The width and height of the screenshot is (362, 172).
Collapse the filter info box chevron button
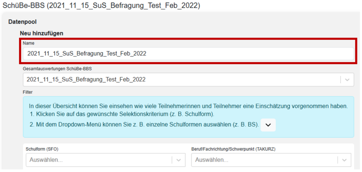coord(268,125)
